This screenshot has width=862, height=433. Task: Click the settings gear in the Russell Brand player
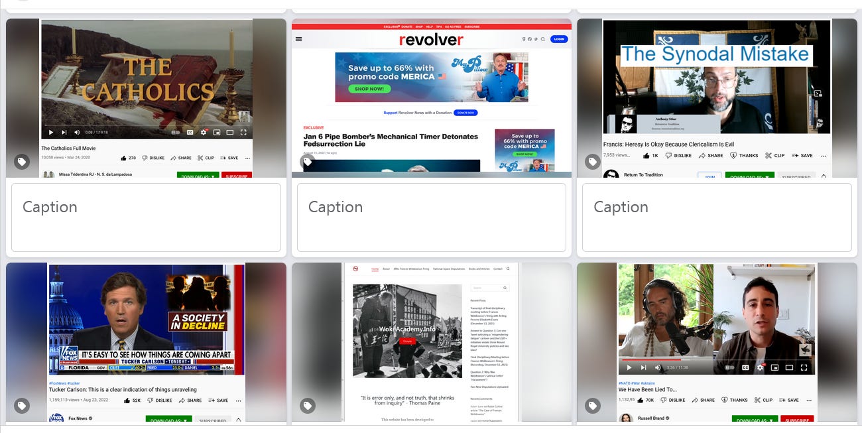(x=760, y=367)
